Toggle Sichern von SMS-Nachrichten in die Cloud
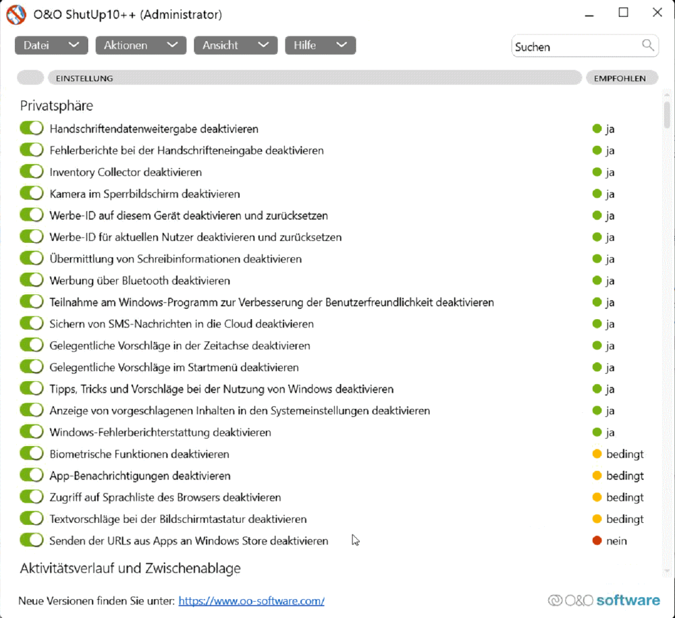Image resolution: width=675 pixels, height=618 pixels. click(x=32, y=323)
